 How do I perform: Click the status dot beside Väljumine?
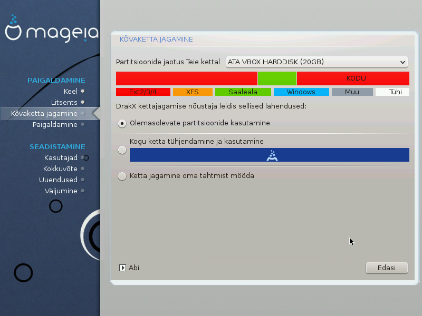click(83, 191)
